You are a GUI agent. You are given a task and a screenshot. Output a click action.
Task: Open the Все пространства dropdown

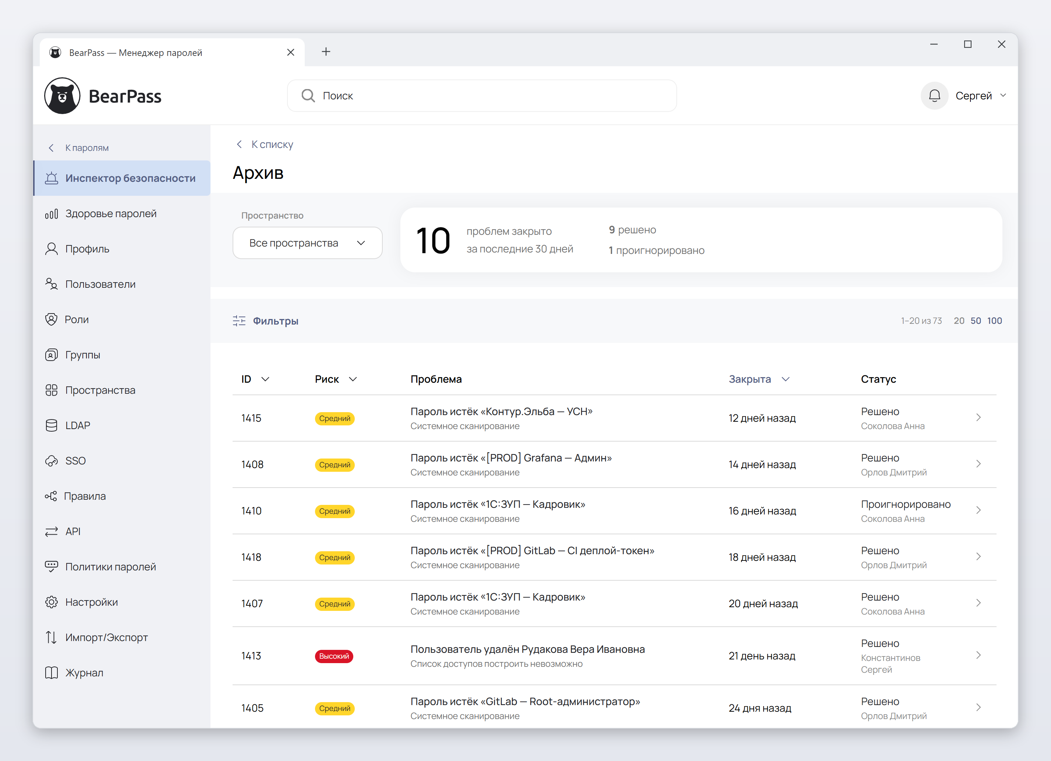pos(308,243)
